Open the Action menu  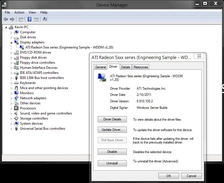[x=19, y=12]
